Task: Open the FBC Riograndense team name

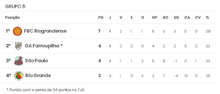Action: [x=45, y=31]
